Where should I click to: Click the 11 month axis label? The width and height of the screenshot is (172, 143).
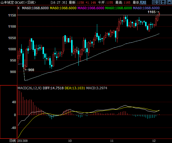112,141
